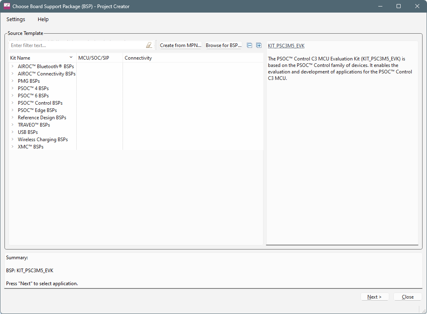The image size is (427, 314).
Task: Click the Browse for BSP button
Action: pyautogui.click(x=223, y=45)
